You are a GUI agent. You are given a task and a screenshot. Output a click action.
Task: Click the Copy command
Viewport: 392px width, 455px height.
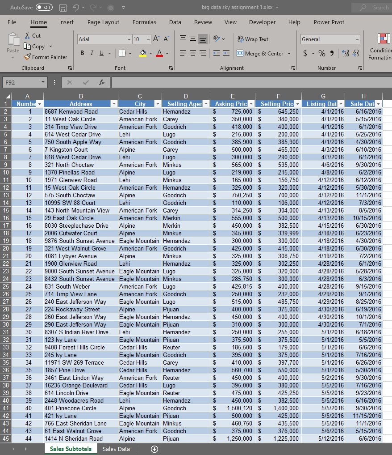point(38,46)
